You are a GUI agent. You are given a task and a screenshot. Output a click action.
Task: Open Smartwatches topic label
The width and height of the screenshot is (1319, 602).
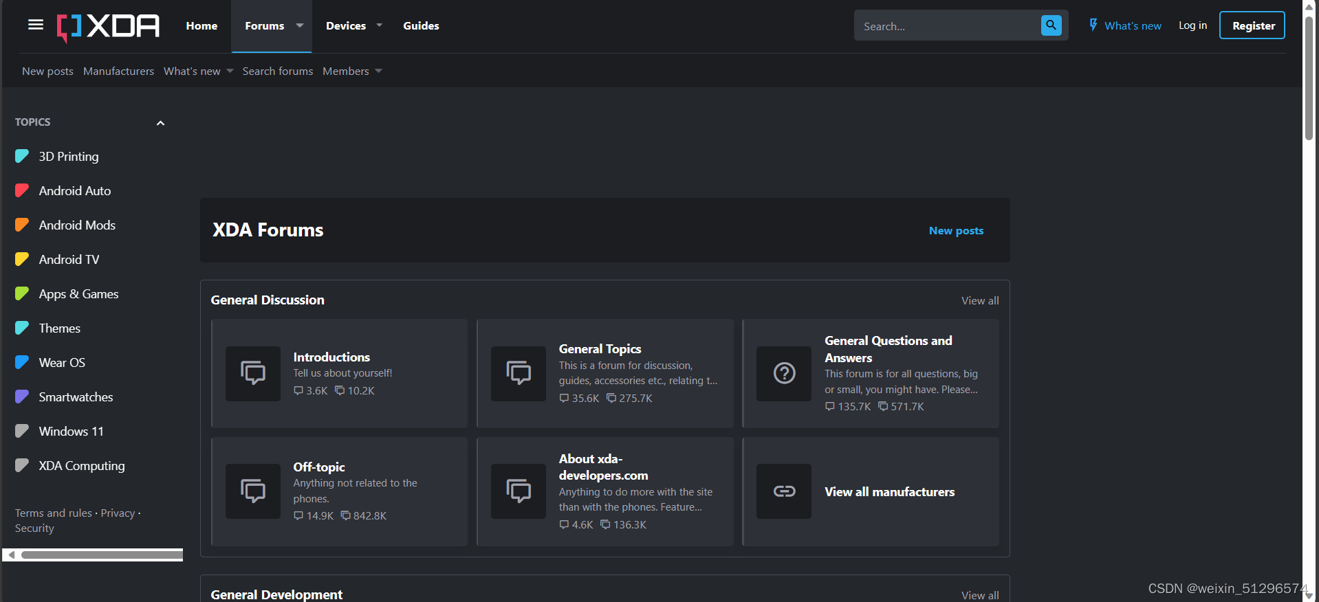[76, 397]
